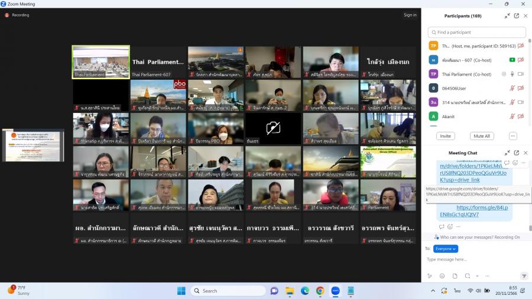Pop out the Participants panel
Image resolution: width=532 pixels, height=299 pixels.
pos(516,16)
